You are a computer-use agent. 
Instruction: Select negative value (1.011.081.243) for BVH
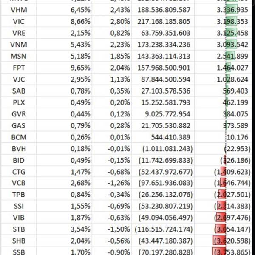click(164, 148)
